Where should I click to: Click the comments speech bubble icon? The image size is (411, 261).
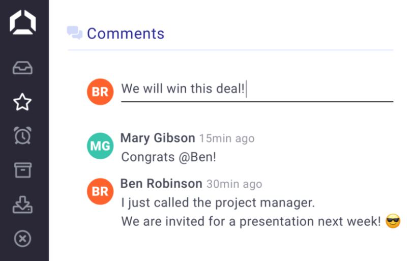pyautogui.click(x=75, y=33)
